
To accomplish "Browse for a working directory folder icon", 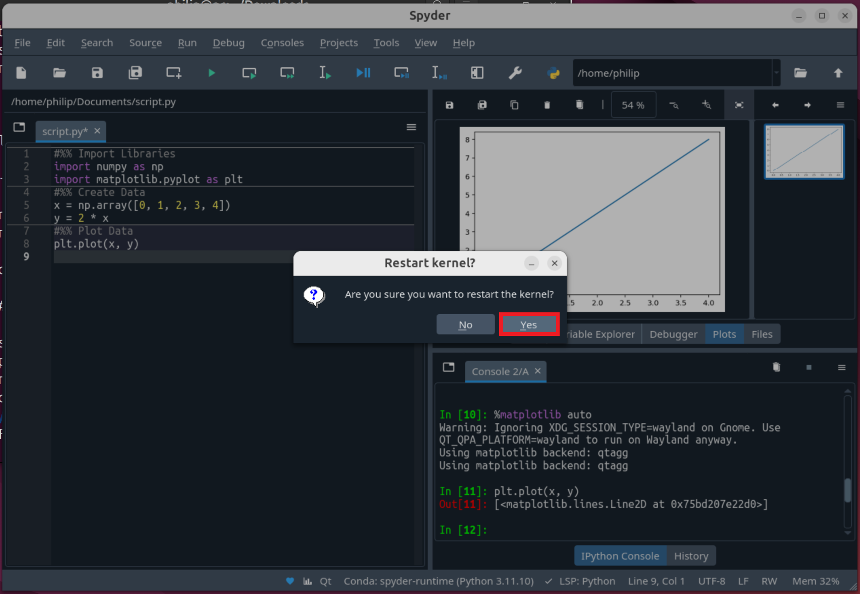I will [x=800, y=73].
